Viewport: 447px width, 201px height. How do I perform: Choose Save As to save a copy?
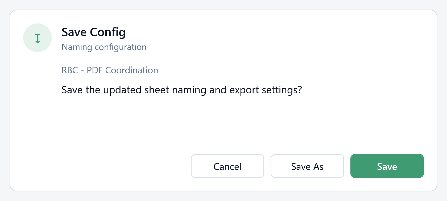pos(307,166)
